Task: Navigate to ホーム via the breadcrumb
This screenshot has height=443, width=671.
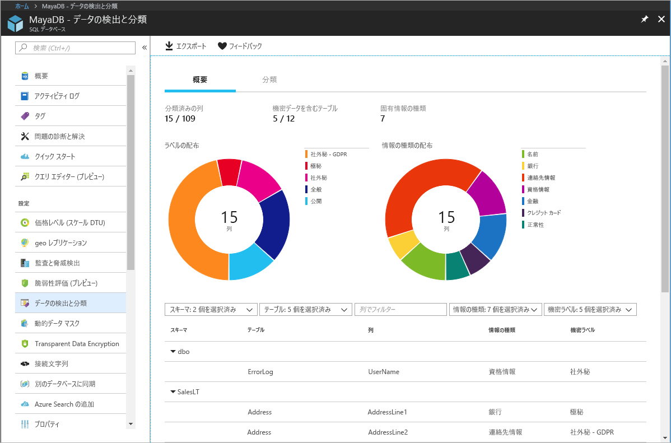Action: (20, 6)
